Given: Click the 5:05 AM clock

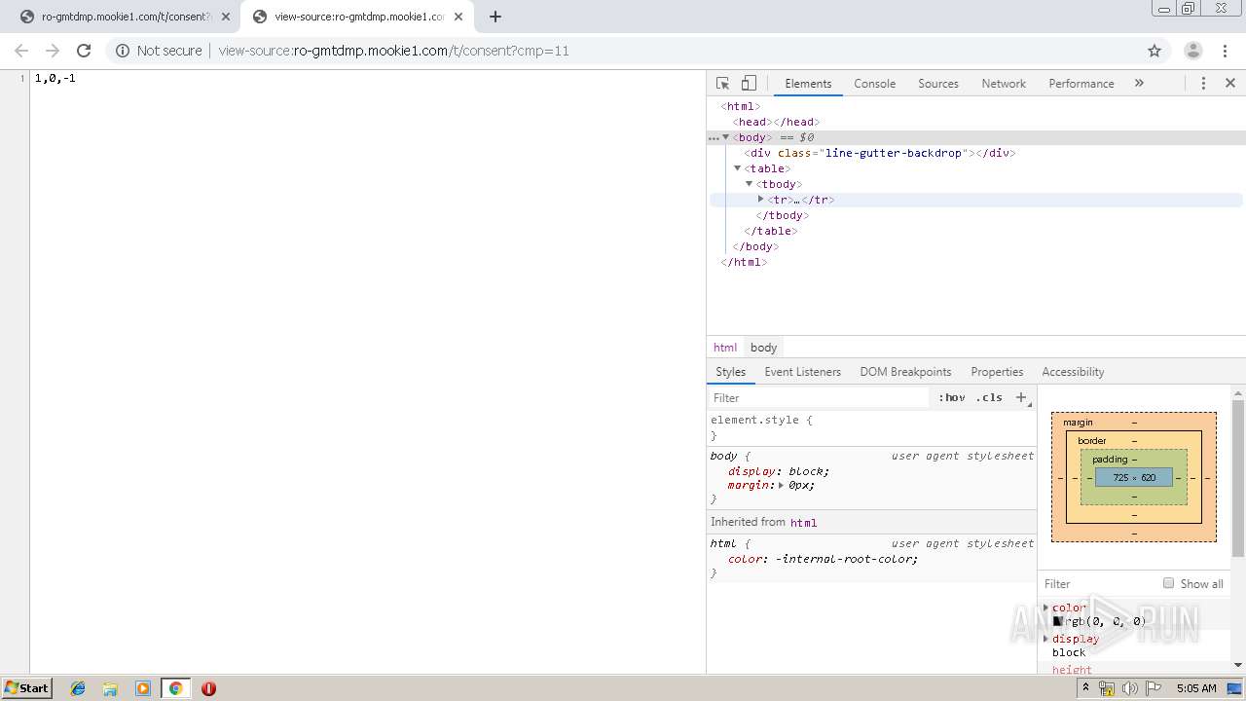Looking at the screenshot, I should point(1196,688).
